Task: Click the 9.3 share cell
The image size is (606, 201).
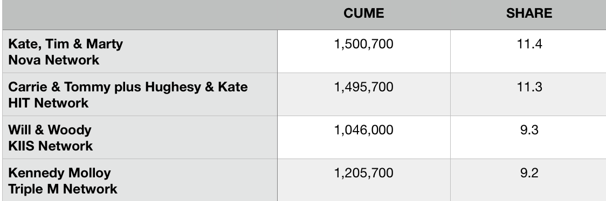Action: (528, 137)
